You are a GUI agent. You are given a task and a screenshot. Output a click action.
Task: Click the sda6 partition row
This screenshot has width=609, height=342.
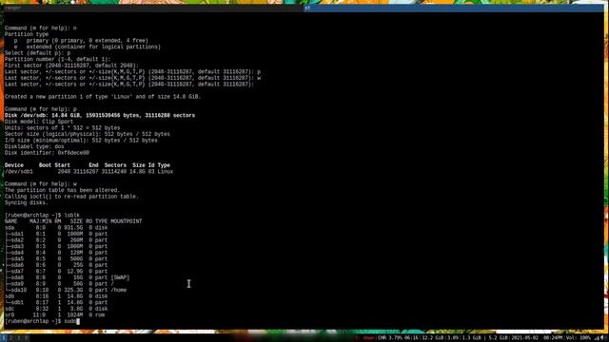pyautogui.click(x=56, y=265)
